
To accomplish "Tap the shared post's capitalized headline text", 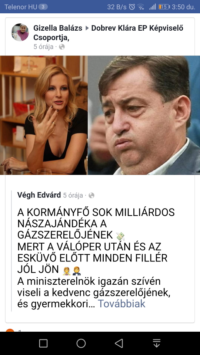I will [96, 241].
